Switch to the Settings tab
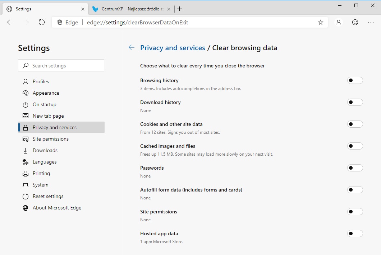381x255 pixels. 45,9
